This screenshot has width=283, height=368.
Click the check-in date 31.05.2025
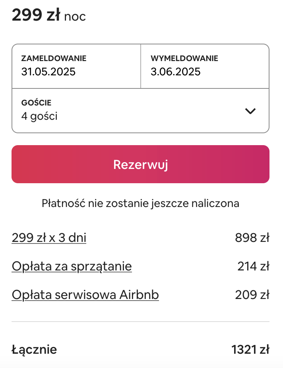tap(48, 72)
